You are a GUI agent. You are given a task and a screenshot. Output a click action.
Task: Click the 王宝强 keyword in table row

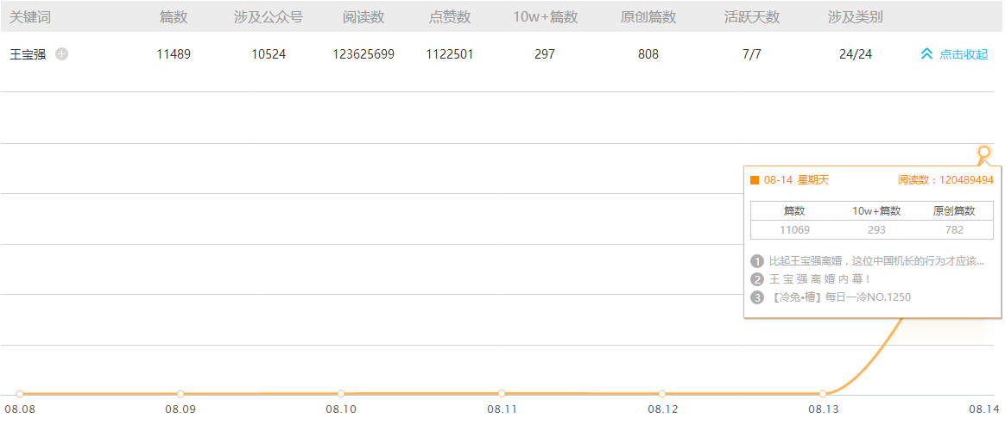click(28, 54)
